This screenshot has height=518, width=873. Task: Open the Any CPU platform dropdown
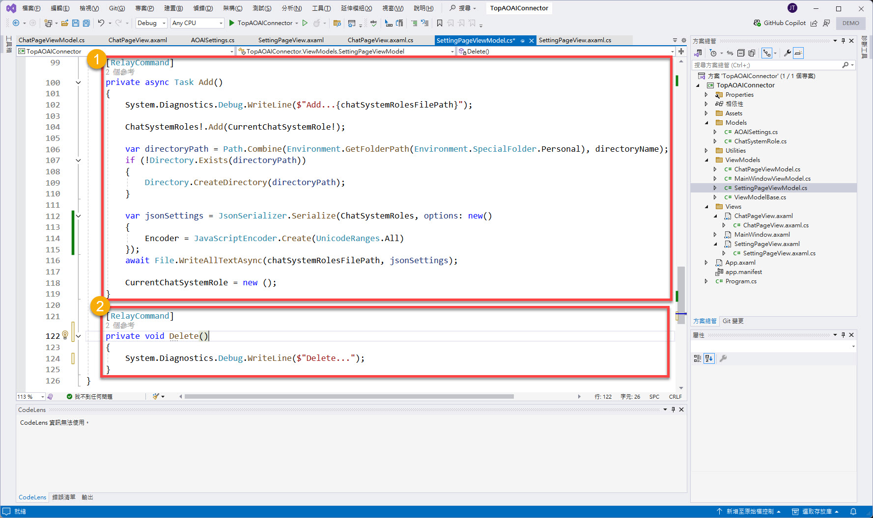pyautogui.click(x=197, y=23)
